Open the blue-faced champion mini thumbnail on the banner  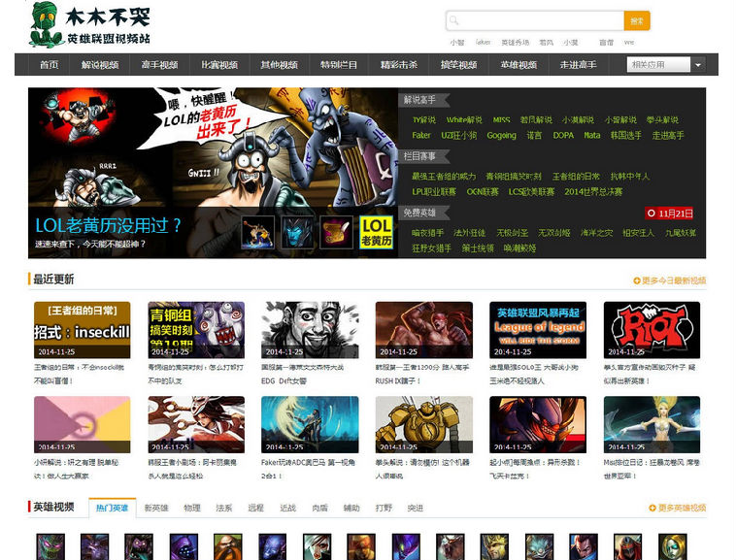[x=297, y=232]
